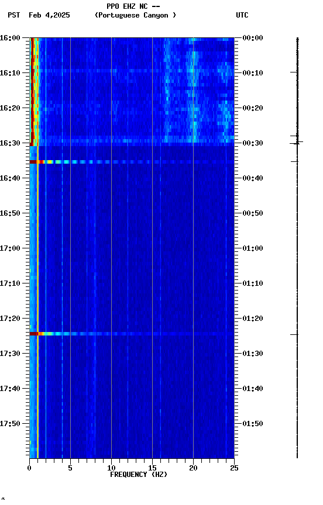The image size is (323, 505).
Task: Click the '(Portuguese Canyon )' subtitle
Action: coord(135,15)
